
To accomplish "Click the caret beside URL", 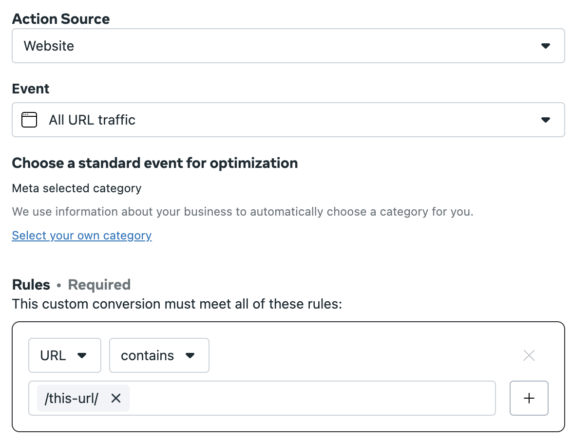I will (x=82, y=355).
